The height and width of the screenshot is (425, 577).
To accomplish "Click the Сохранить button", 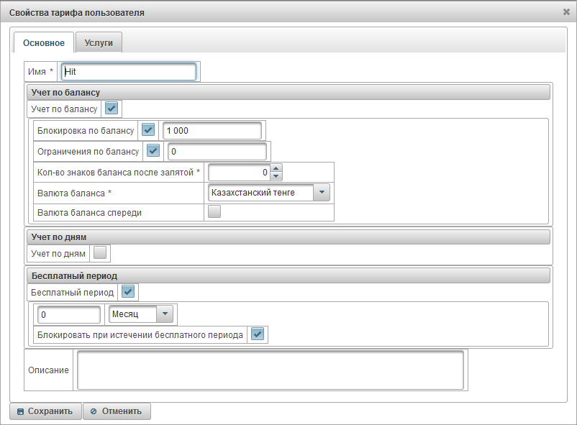I will (45, 411).
